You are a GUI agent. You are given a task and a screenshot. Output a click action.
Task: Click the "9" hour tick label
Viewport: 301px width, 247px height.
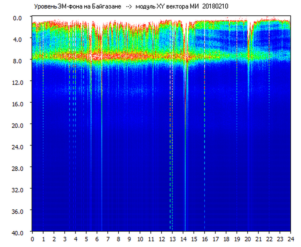(129, 239)
